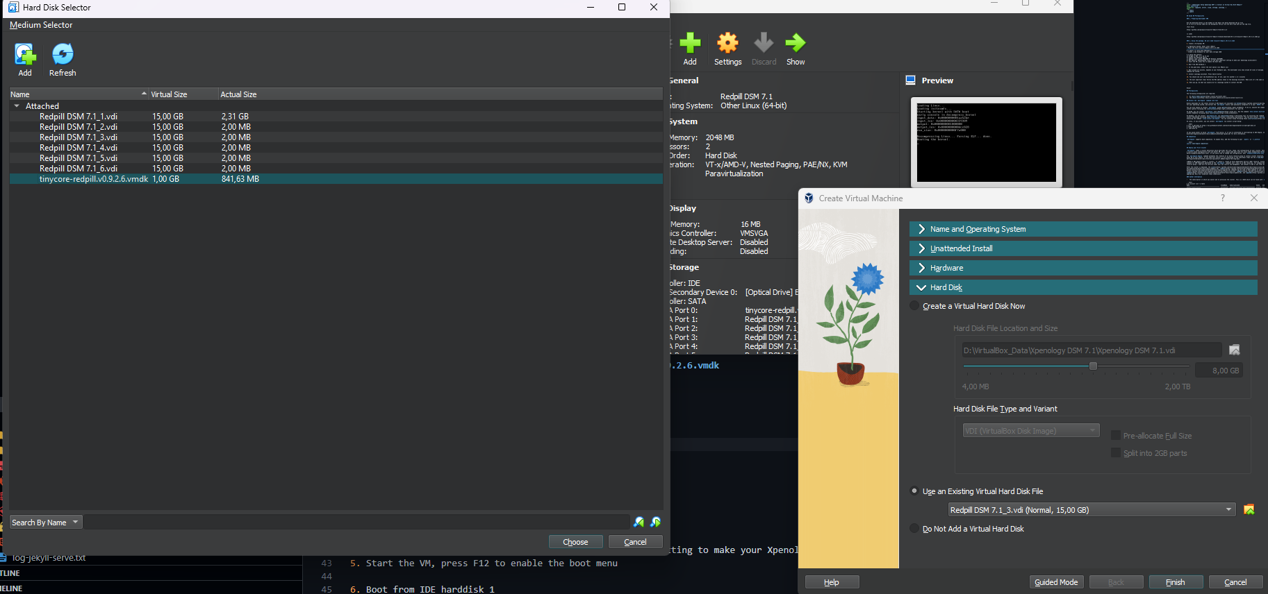
Task: Click the Add icon in VirtualBox Manager toolbar
Action: pyautogui.click(x=690, y=43)
